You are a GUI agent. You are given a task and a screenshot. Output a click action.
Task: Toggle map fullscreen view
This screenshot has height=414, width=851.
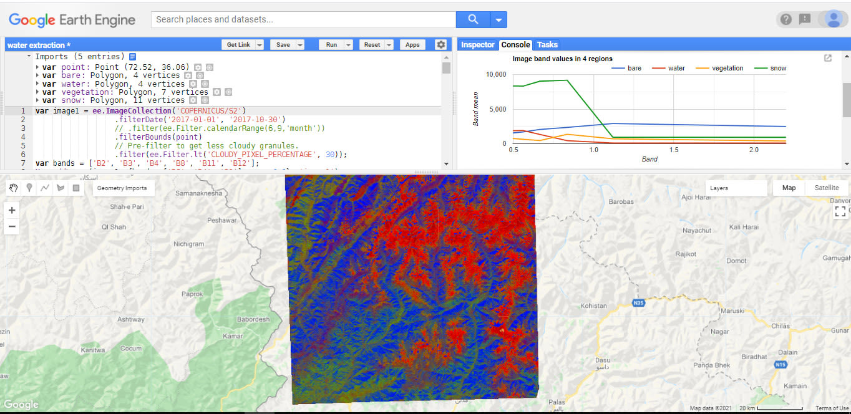[840, 211]
